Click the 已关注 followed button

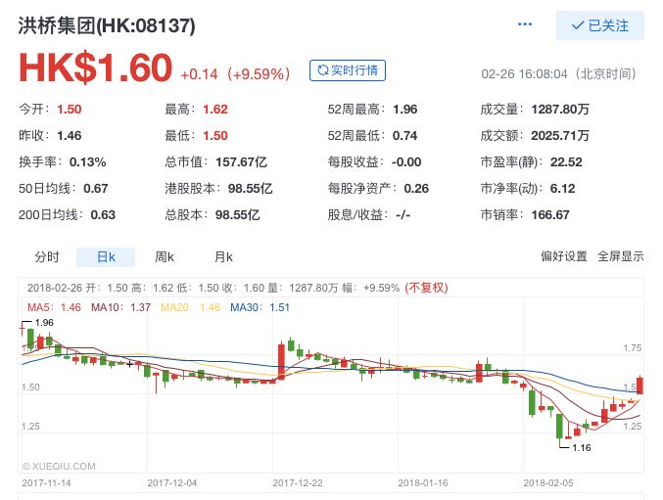click(x=600, y=25)
